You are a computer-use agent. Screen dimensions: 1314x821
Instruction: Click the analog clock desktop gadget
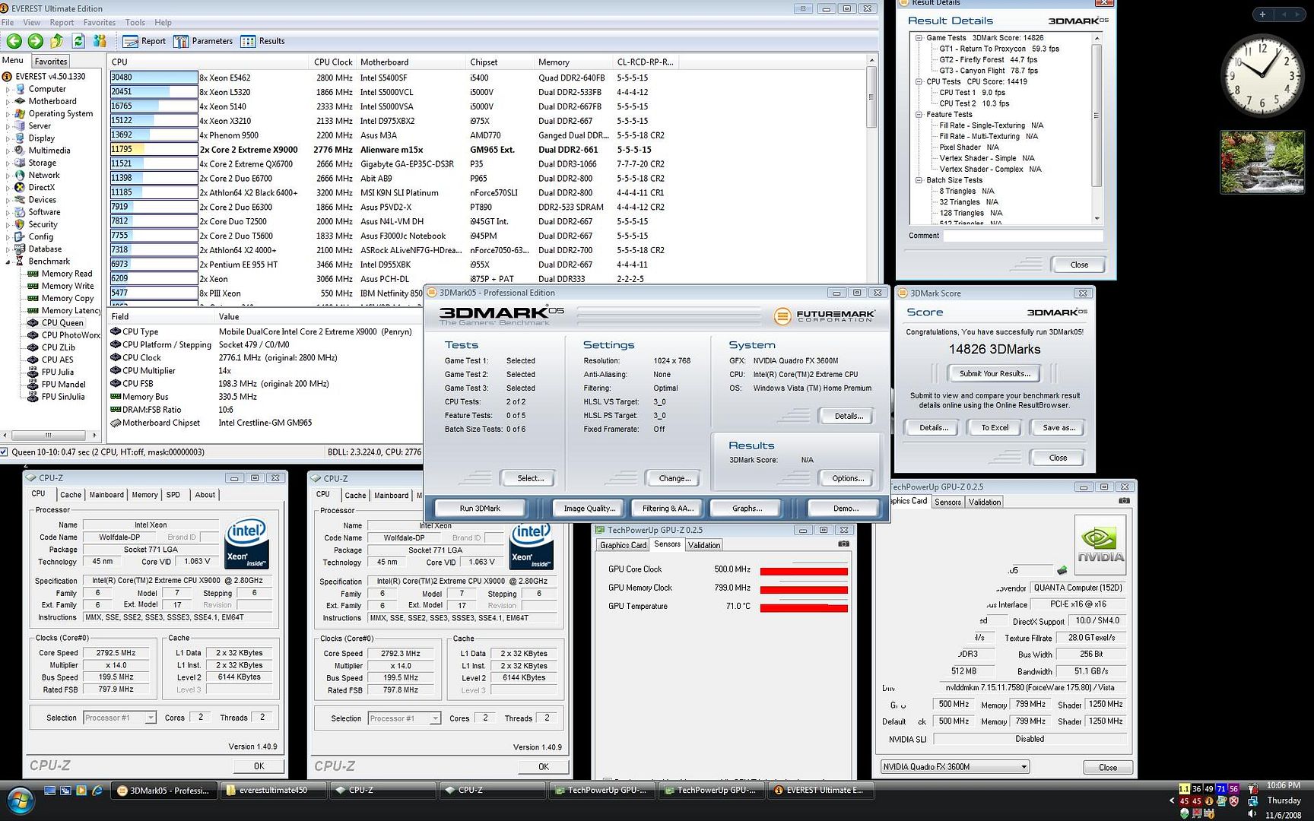click(1262, 76)
